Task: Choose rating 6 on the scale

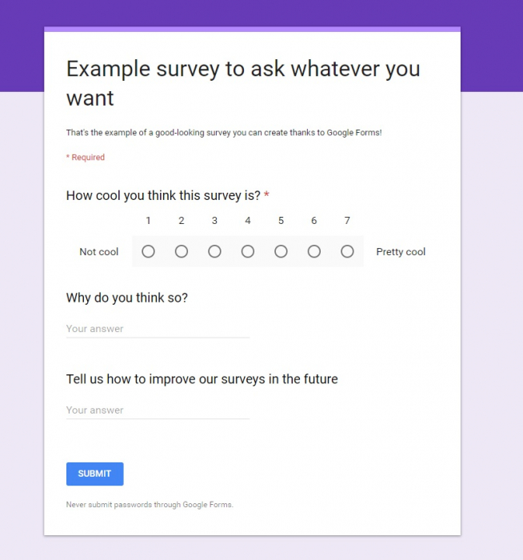Action: click(x=314, y=251)
